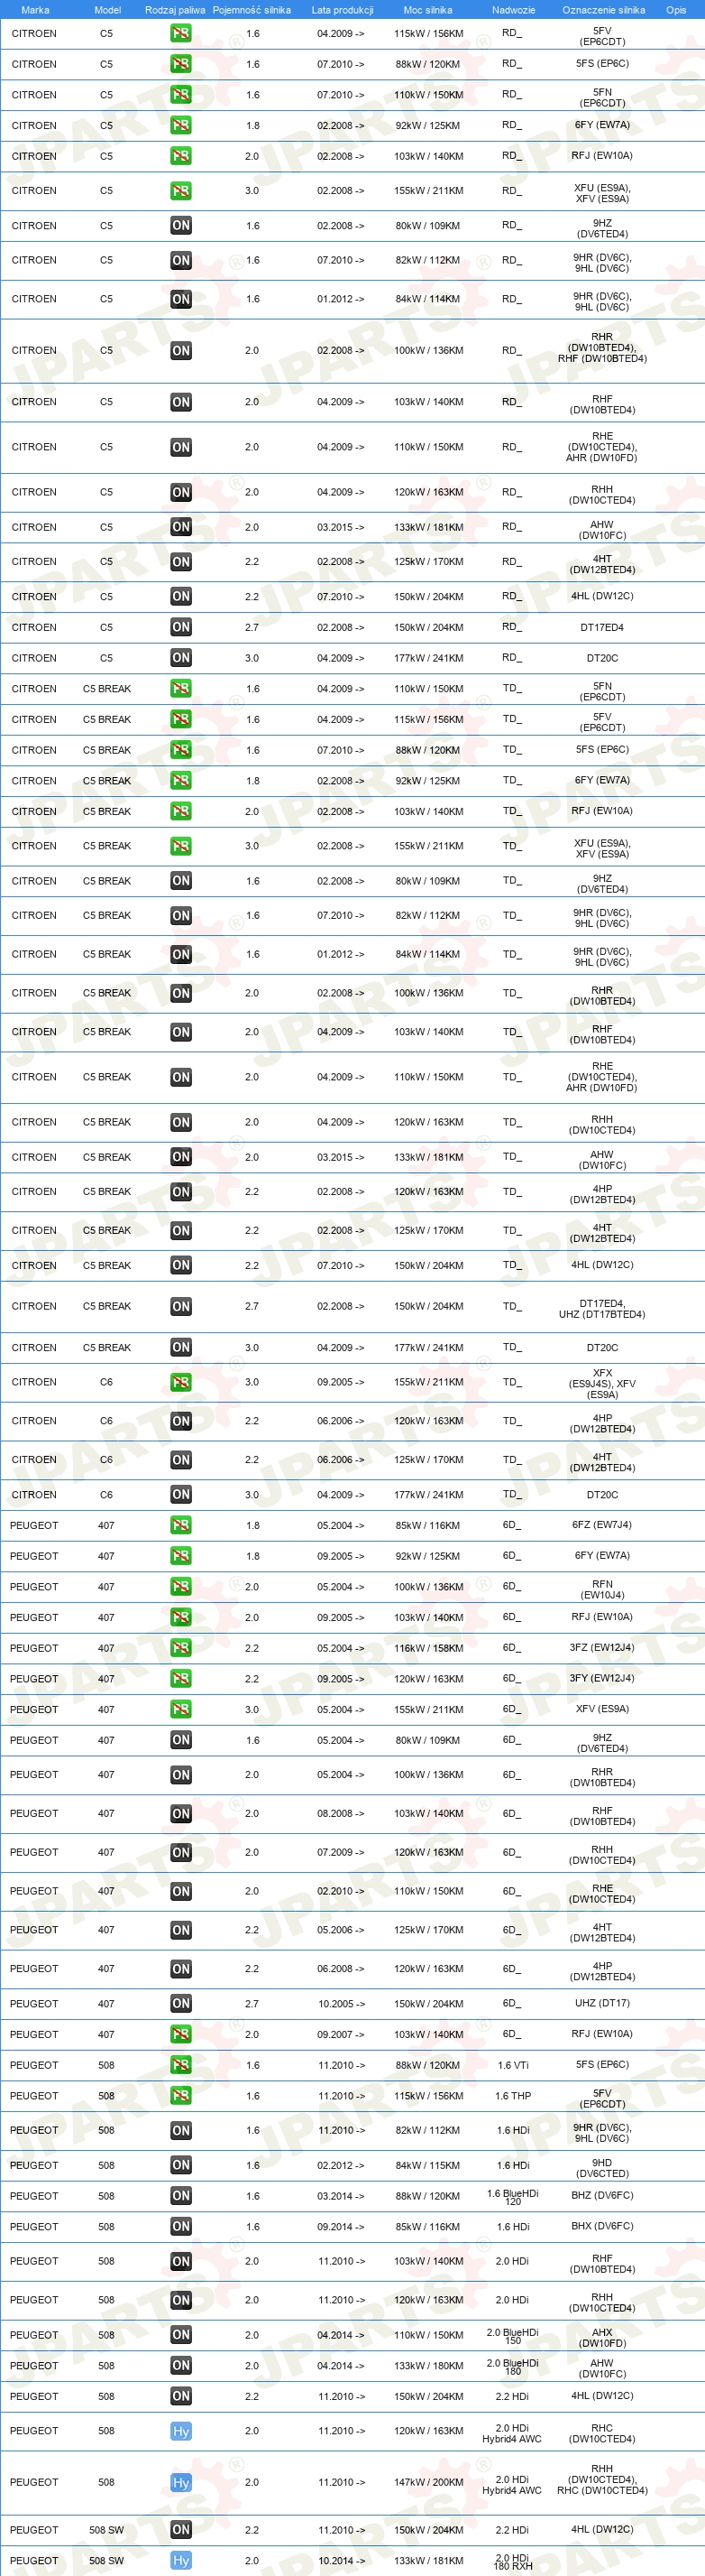Click petrol icon for C5 BREAK 3.0 155kW
The image size is (705, 2576).
[180, 846]
